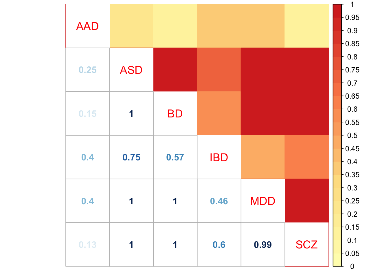Select the ASD label on the diagonal

pos(131,70)
